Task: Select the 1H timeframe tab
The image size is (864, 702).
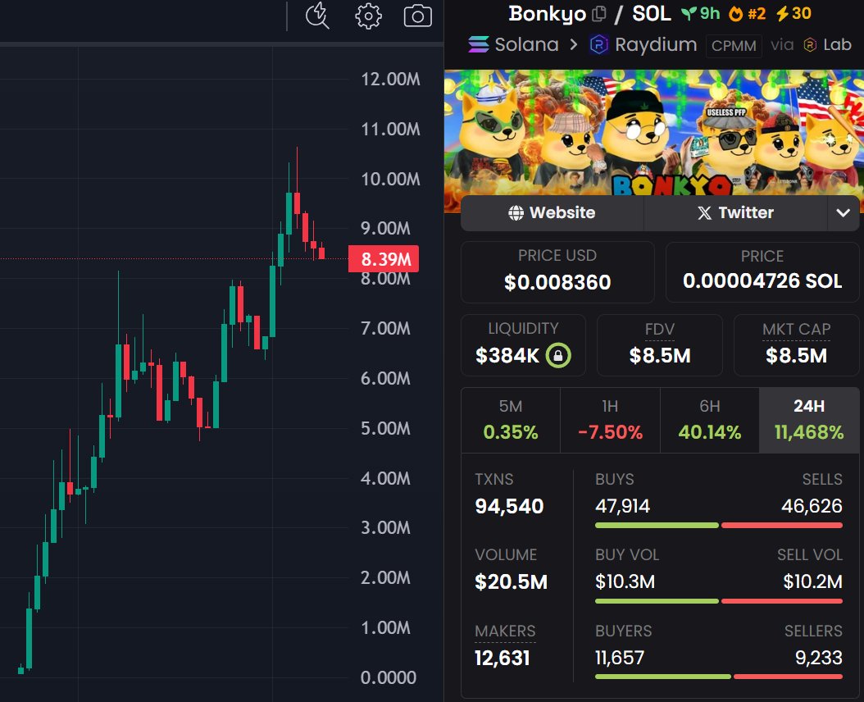Action: click(x=611, y=420)
